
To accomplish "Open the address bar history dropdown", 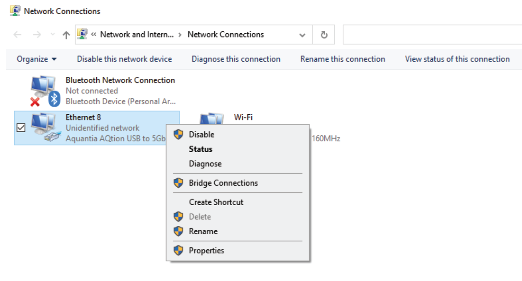I will pos(302,35).
